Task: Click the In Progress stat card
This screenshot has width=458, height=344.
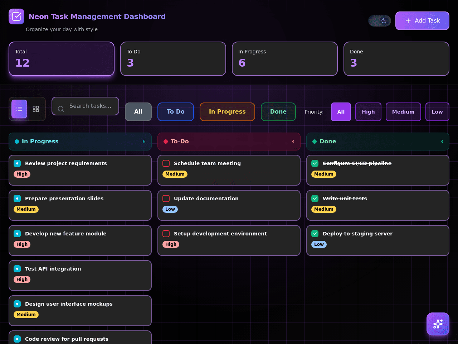Action: pyautogui.click(x=285, y=59)
